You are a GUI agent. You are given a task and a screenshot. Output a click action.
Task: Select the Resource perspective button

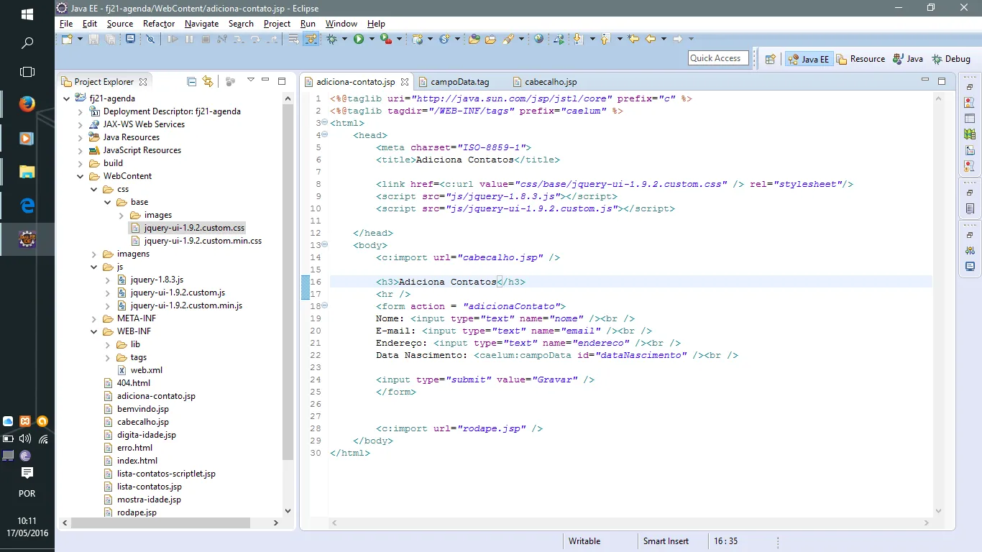pos(860,59)
